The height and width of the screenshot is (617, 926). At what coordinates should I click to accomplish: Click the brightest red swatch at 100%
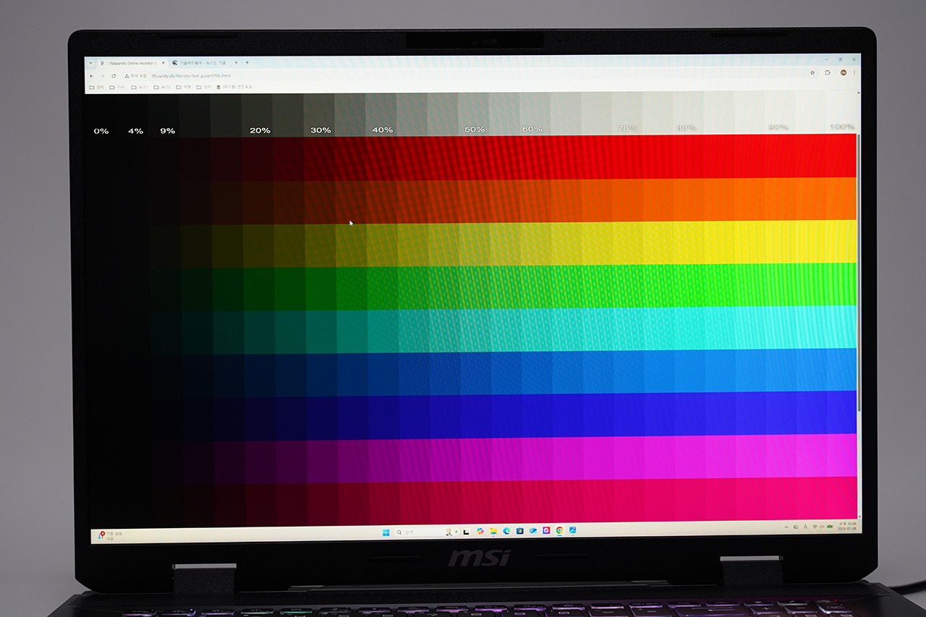coord(841,156)
